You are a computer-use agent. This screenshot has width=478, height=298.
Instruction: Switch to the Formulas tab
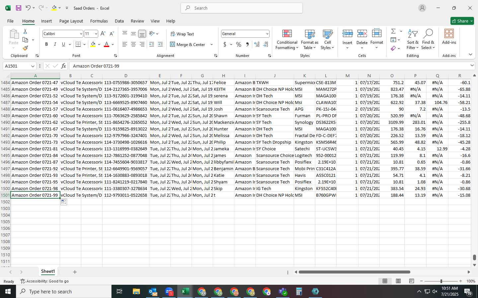(x=99, y=21)
